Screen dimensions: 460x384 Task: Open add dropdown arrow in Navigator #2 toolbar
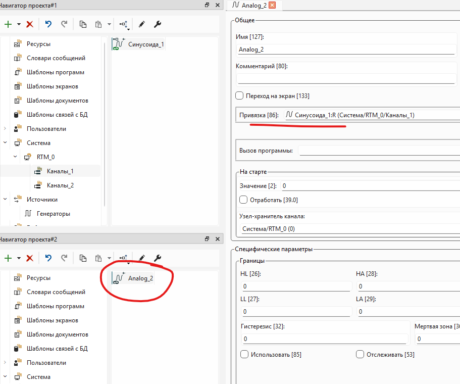[x=19, y=258]
